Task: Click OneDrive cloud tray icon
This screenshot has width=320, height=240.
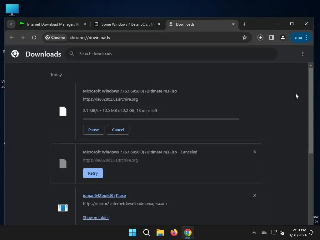Action: (264, 232)
